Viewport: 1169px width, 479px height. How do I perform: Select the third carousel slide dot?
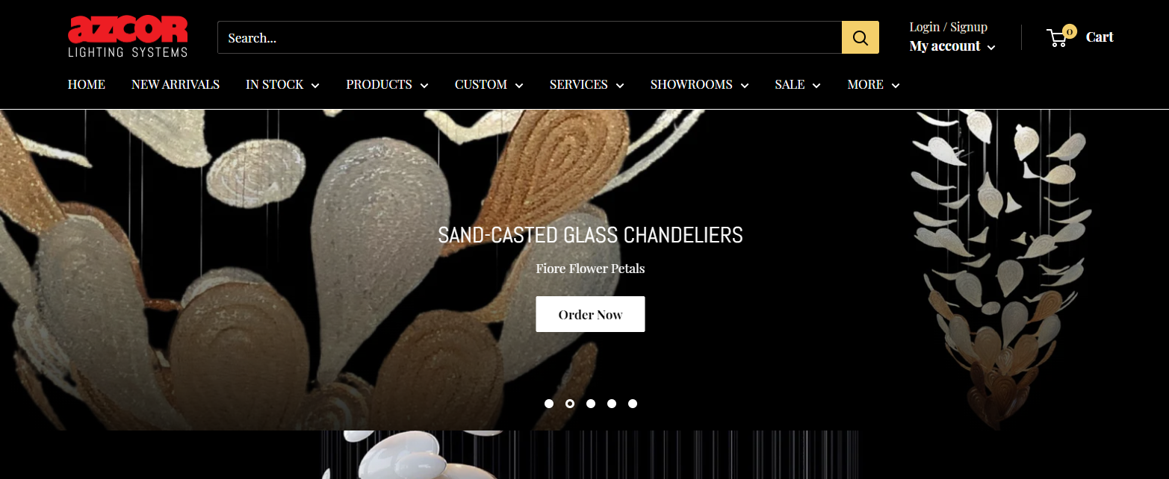pyautogui.click(x=591, y=404)
